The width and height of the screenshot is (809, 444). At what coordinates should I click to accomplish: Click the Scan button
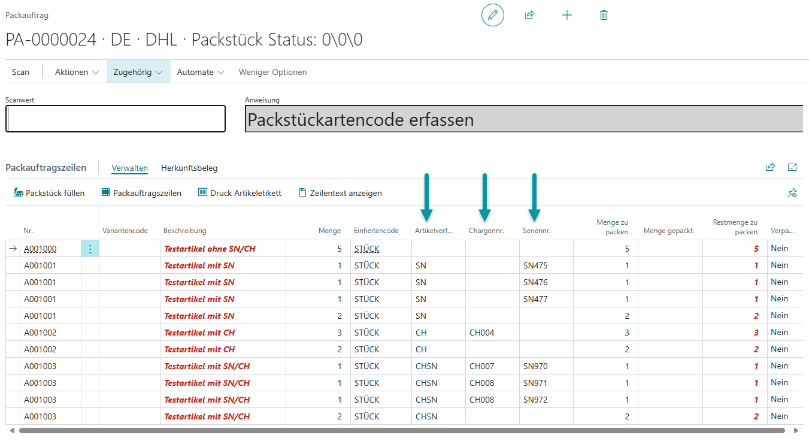20,72
